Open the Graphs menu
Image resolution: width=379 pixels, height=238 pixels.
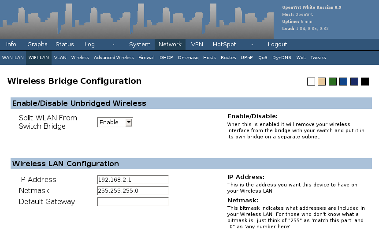(x=37, y=45)
